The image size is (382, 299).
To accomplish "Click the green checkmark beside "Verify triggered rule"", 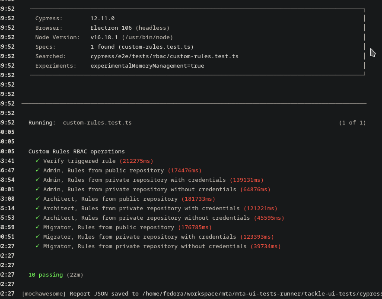I will pyautogui.click(x=38, y=161).
